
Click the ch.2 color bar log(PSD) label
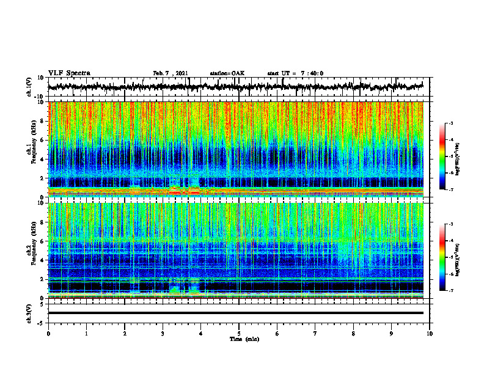click(x=457, y=260)
